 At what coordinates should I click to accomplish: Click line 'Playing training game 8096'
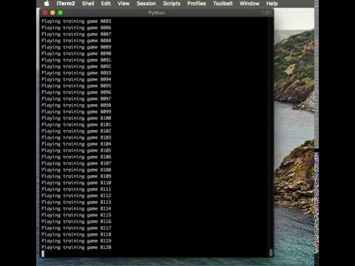click(x=76, y=92)
